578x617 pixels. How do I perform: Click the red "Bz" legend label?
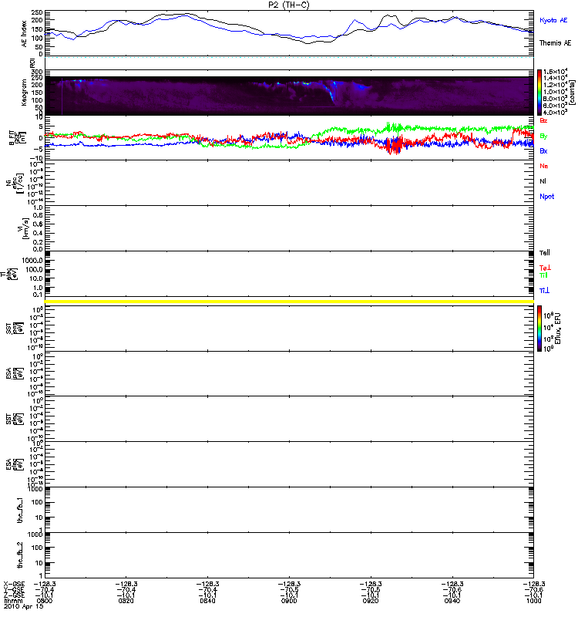tap(543, 120)
